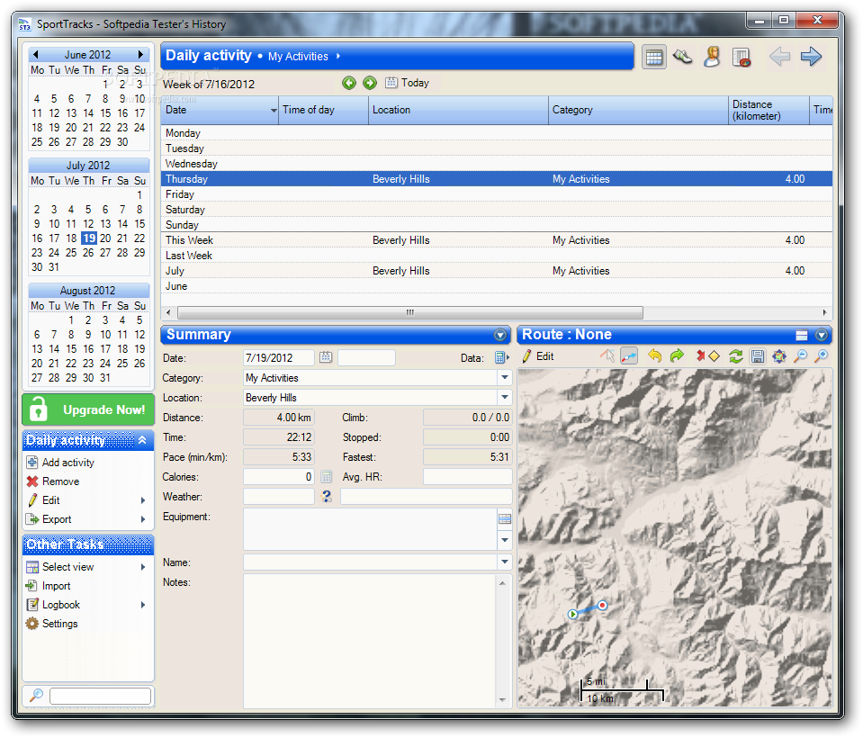Click the weather question mark icon
863x738 pixels.
(327, 497)
